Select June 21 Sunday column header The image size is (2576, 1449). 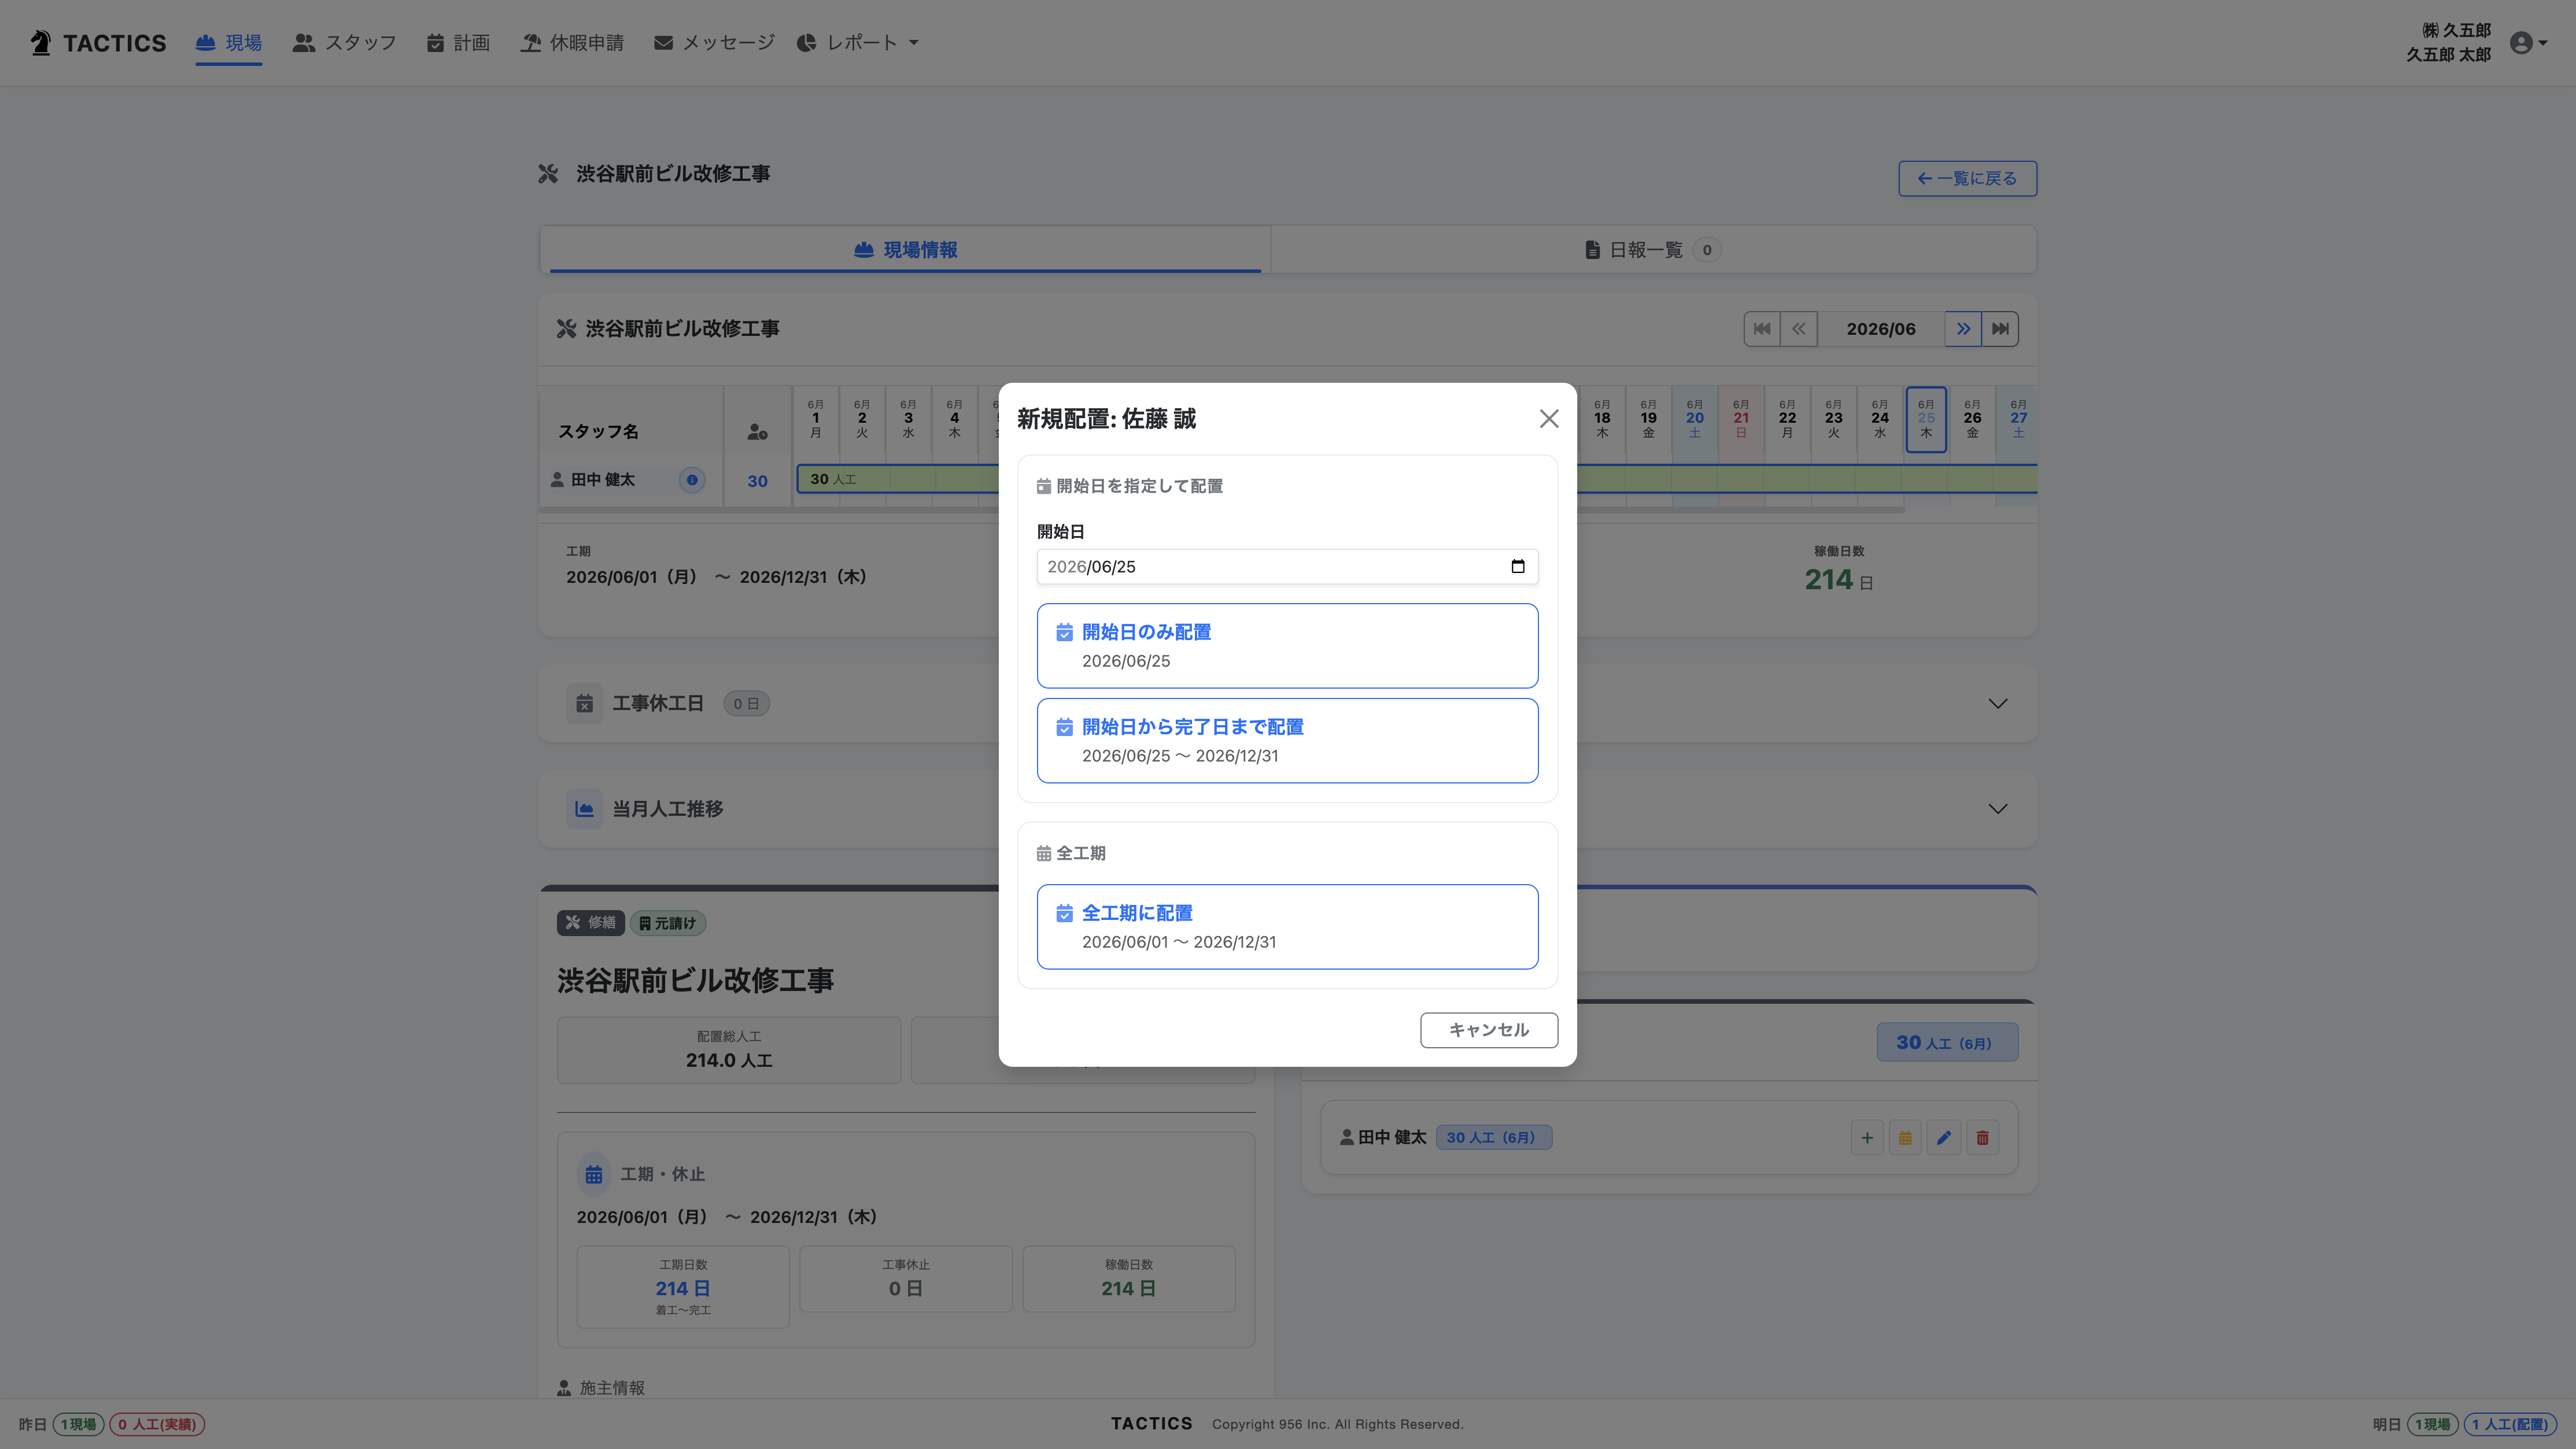1740,419
